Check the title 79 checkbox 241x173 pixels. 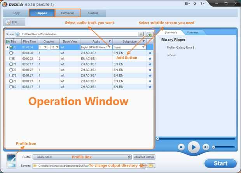pyautogui.click(x=11, y=81)
